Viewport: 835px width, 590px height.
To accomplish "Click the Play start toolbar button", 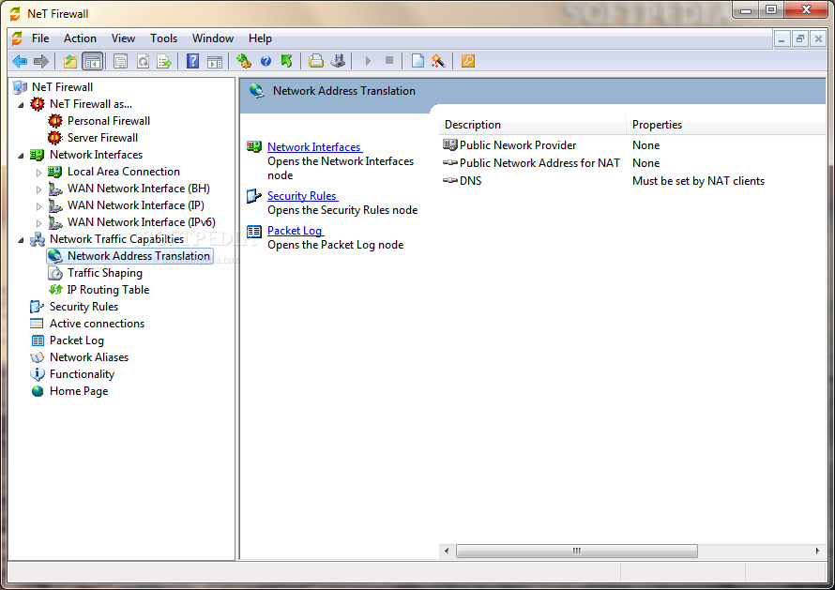I will click(368, 61).
